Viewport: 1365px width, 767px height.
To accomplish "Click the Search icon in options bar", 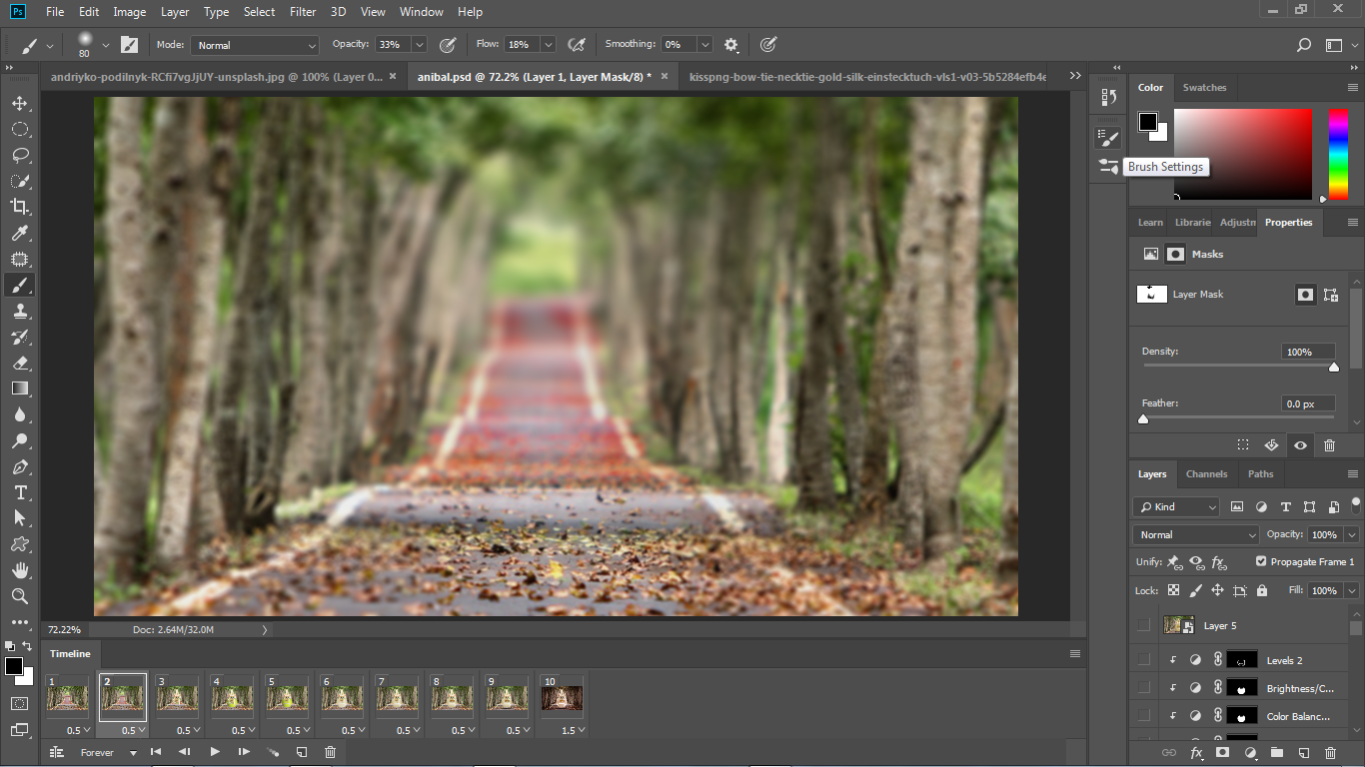I will [1303, 45].
